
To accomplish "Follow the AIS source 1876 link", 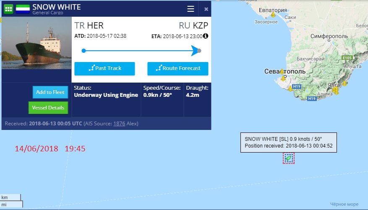I will pyautogui.click(x=119, y=124).
